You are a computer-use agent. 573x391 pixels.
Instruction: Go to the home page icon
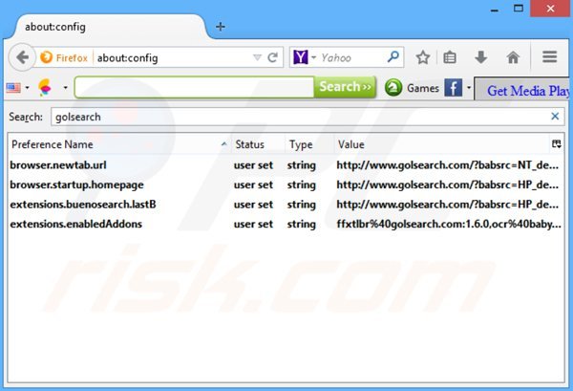pos(513,57)
